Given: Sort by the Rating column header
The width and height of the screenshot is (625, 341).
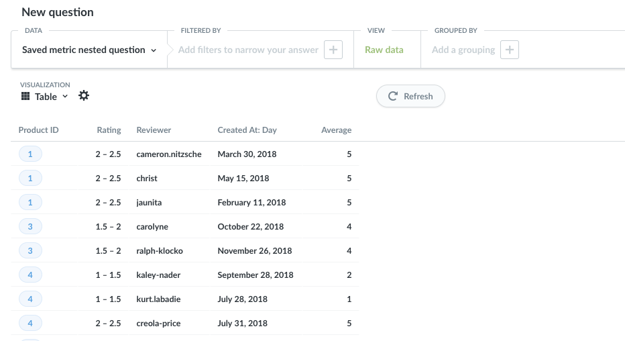Looking at the screenshot, I should tap(109, 130).
